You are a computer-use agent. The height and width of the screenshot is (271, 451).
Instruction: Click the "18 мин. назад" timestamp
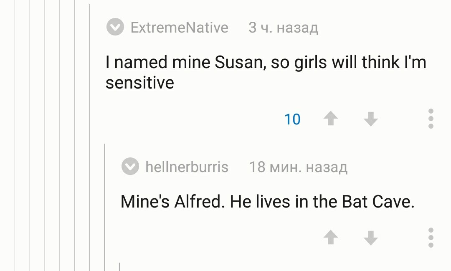(298, 167)
